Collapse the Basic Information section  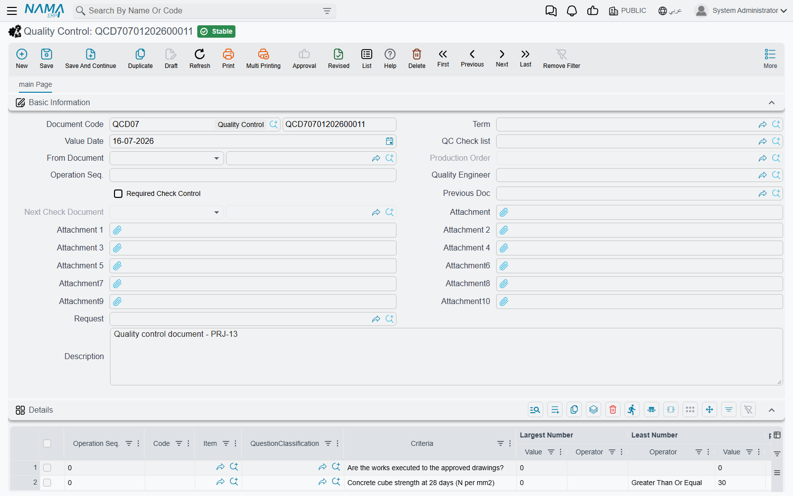click(x=772, y=103)
